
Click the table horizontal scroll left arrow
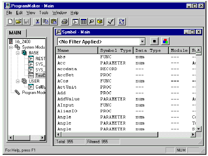(x=58, y=134)
